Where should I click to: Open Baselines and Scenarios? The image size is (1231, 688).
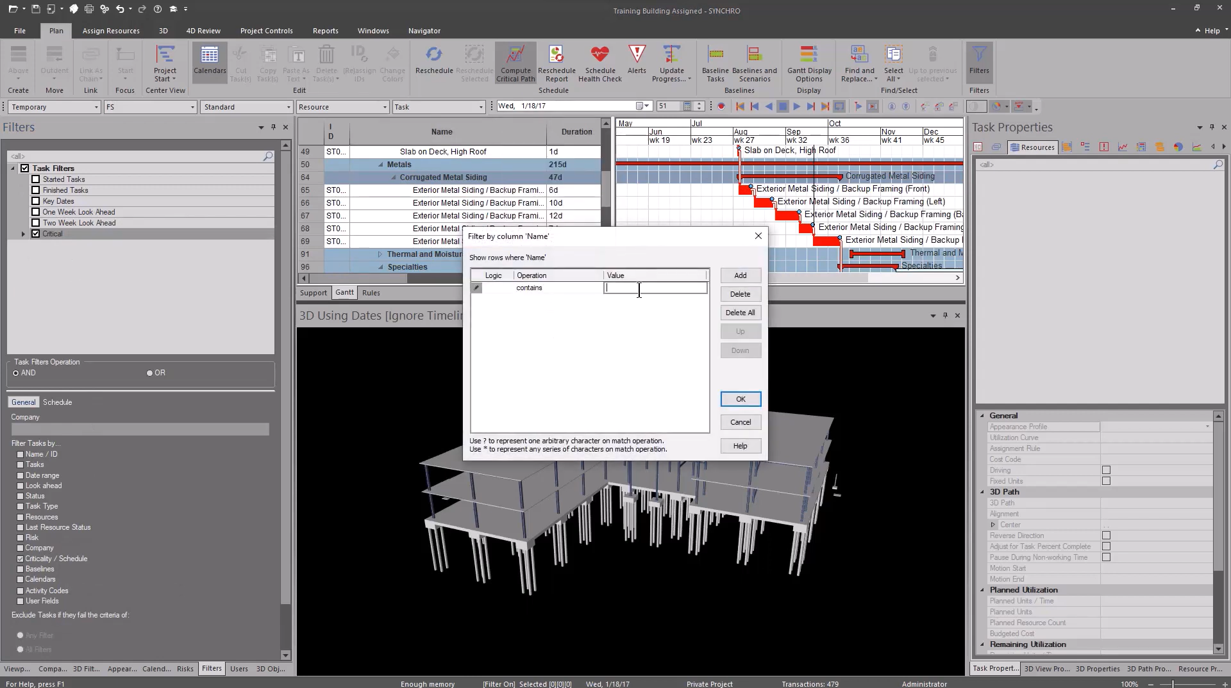pyautogui.click(x=755, y=63)
